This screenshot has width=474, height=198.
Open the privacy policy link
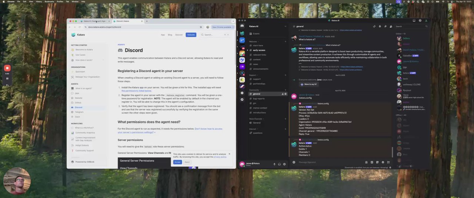coord(220,157)
